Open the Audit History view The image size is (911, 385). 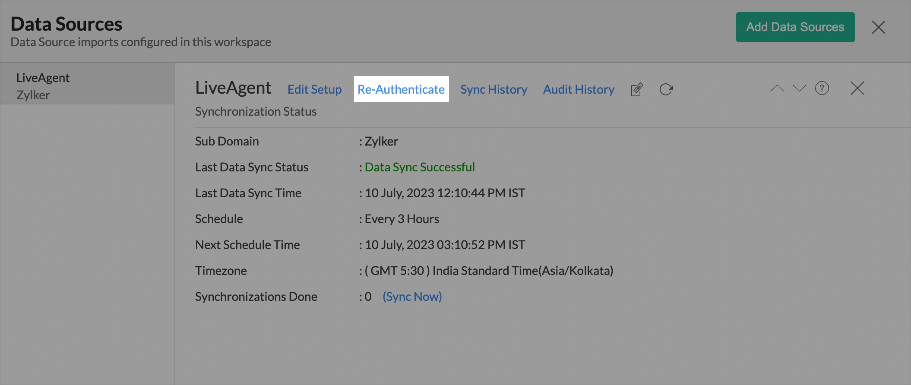579,89
